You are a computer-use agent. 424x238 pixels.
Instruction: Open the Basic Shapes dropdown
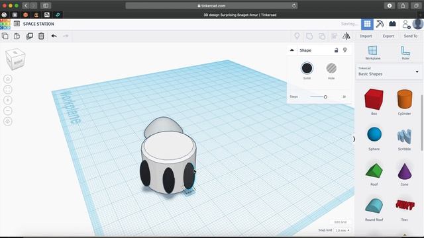coord(389,72)
